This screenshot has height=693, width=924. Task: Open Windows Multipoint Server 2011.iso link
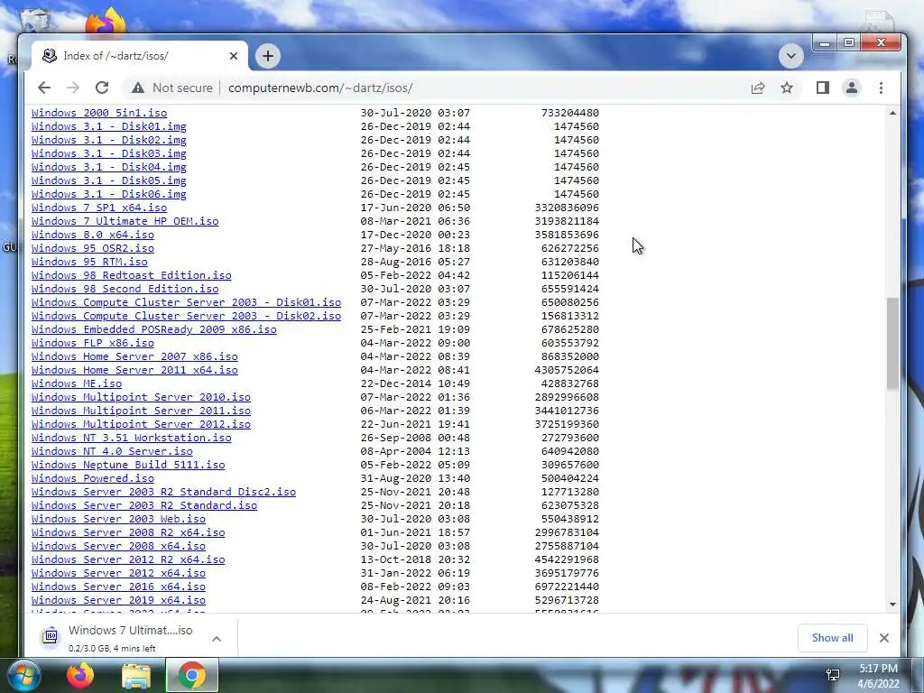[141, 411]
